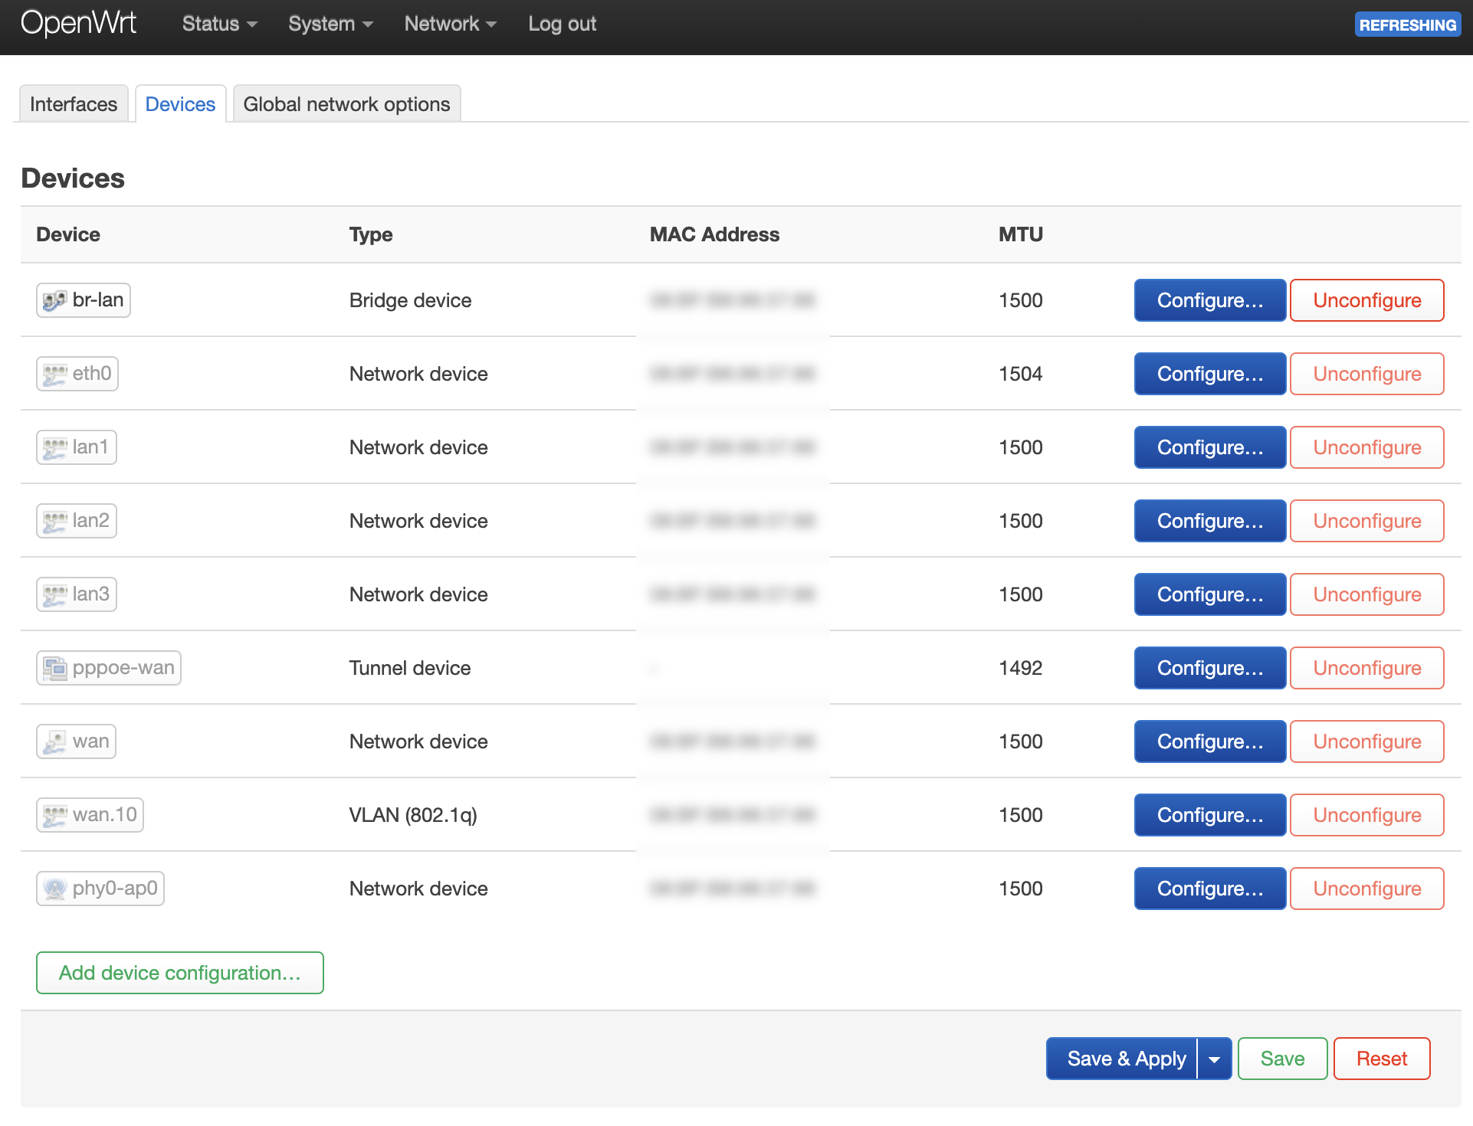Viewport: 1473px width, 1126px height.
Task: Expand Save & Apply options arrow
Action: click(x=1214, y=1059)
